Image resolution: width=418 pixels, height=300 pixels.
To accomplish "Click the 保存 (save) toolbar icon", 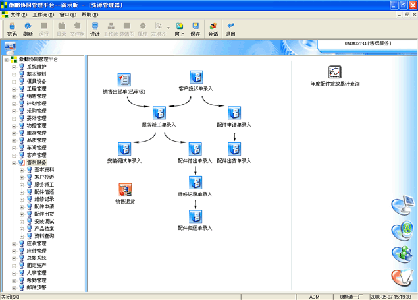I will (x=196, y=29).
